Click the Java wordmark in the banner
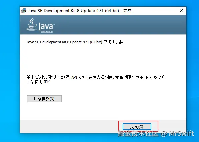 click(x=46, y=26)
